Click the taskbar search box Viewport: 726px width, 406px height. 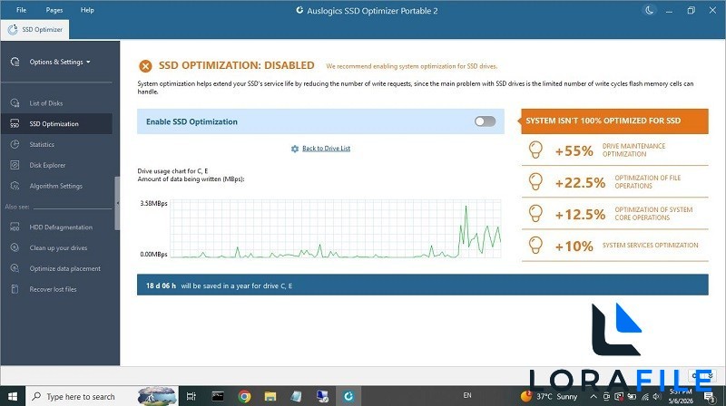pyautogui.click(x=102, y=396)
